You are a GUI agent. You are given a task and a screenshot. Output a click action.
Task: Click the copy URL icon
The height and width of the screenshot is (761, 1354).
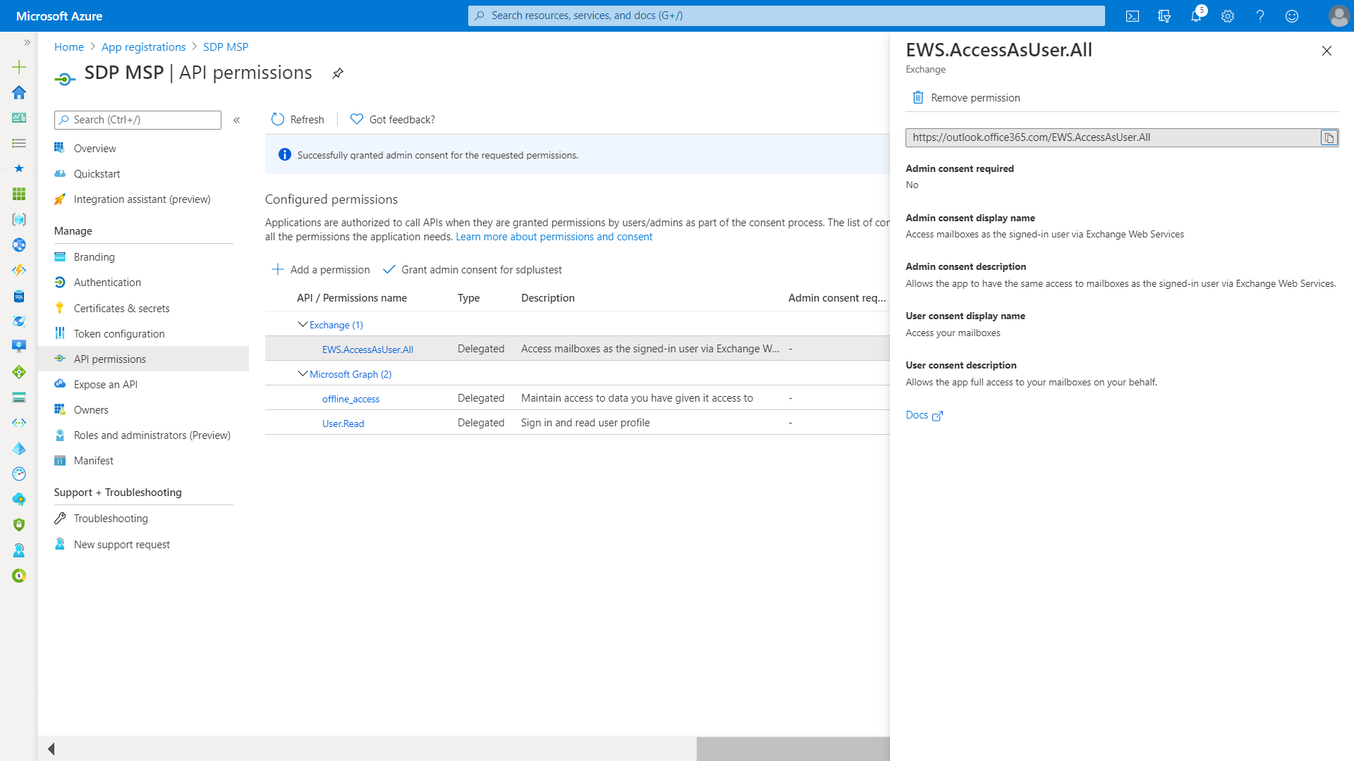point(1329,138)
